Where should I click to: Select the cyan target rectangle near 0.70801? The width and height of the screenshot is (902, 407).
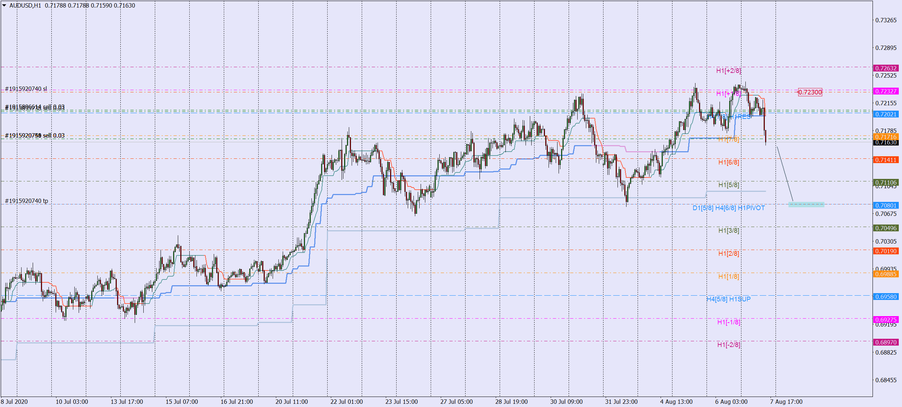pyautogui.click(x=806, y=205)
